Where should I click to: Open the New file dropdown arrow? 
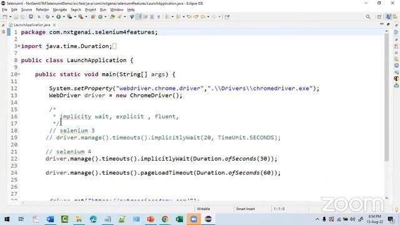10,17
